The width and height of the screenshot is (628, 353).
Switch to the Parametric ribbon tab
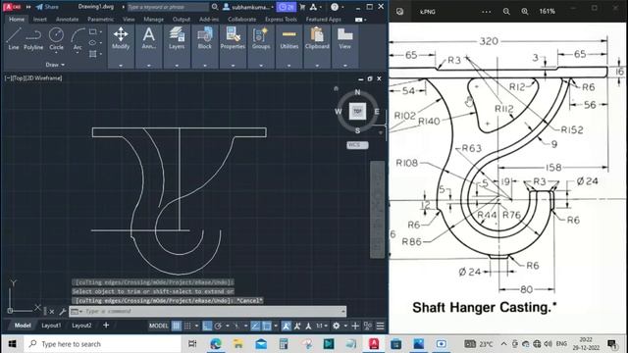100,20
